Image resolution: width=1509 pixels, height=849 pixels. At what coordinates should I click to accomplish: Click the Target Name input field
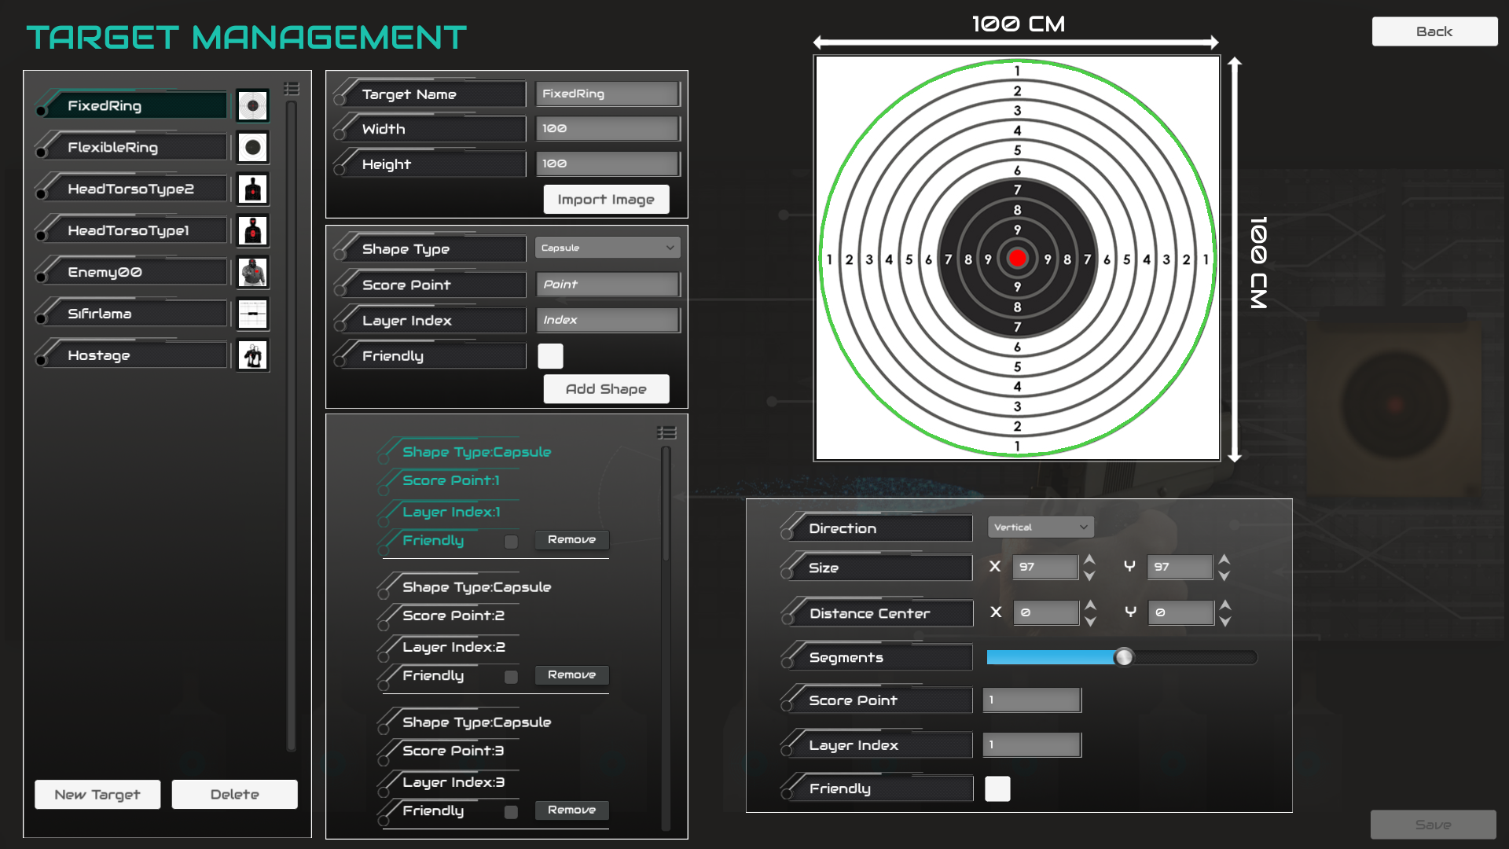tap(607, 94)
